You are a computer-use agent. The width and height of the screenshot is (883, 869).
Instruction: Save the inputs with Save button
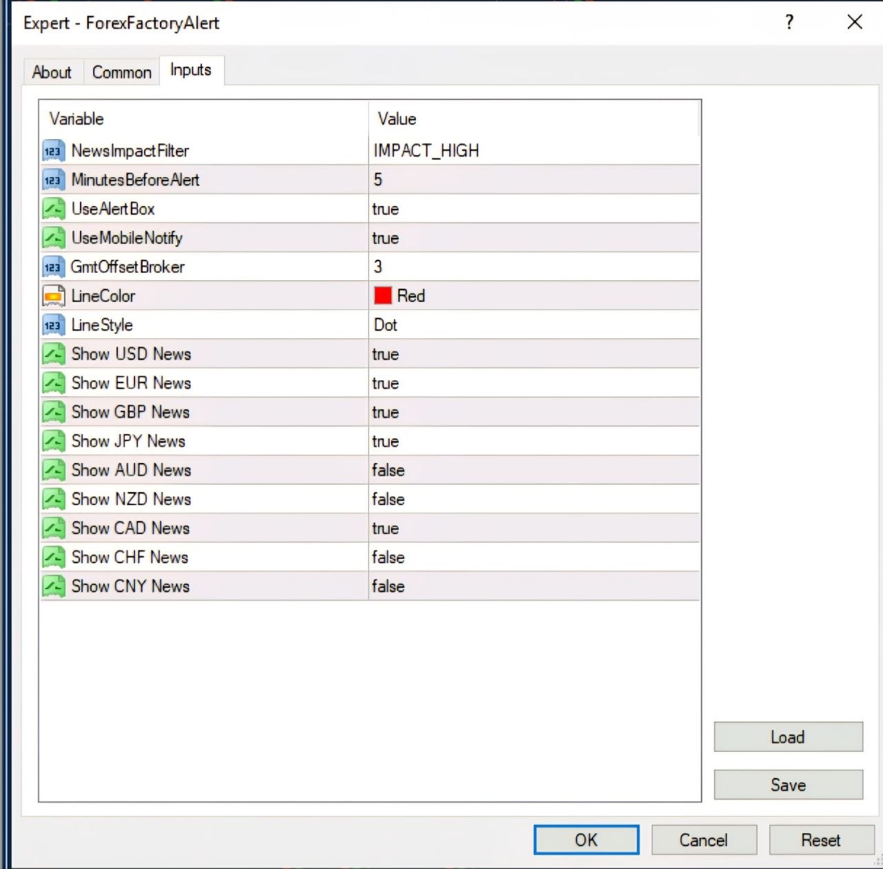pos(788,785)
